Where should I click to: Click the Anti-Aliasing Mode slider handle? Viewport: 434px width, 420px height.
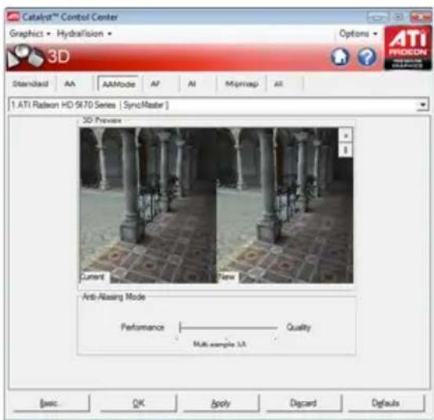(180, 327)
